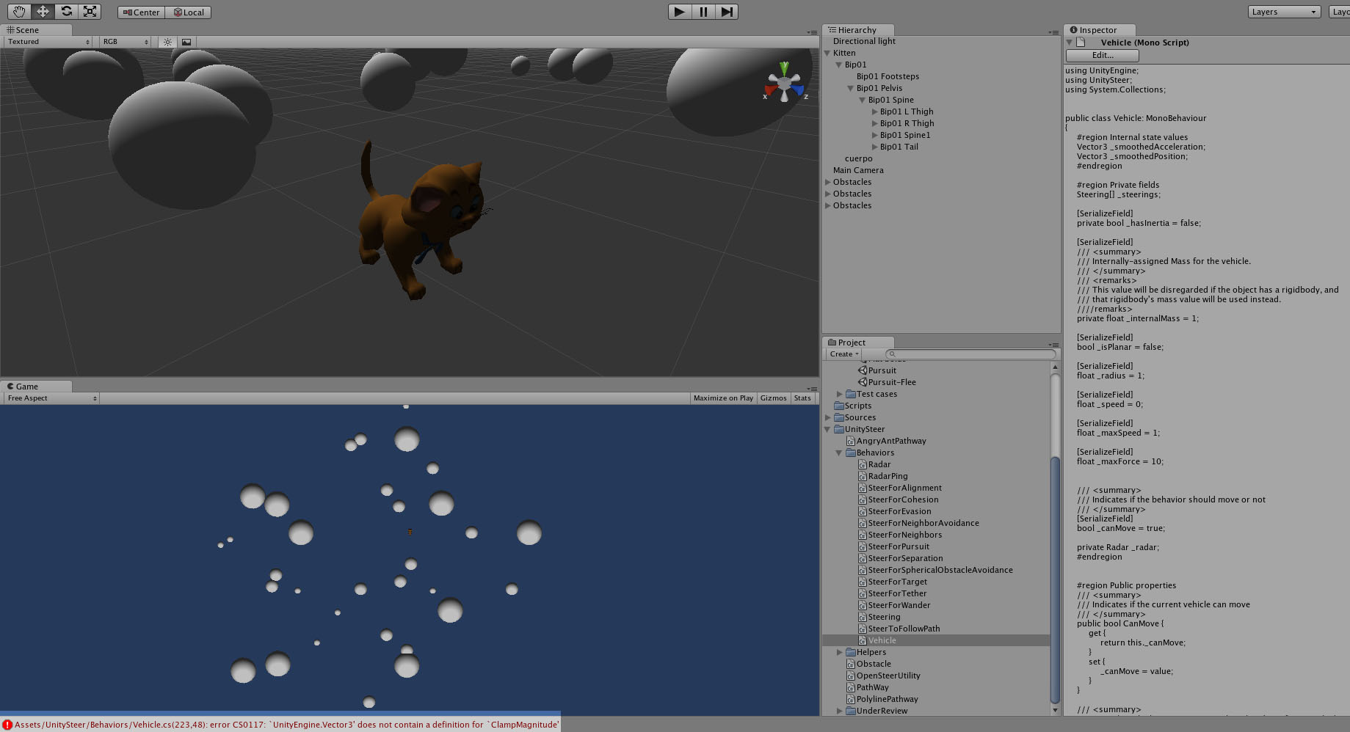Select the Scale tool
1350x732 pixels.
click(x=90, y=11)
